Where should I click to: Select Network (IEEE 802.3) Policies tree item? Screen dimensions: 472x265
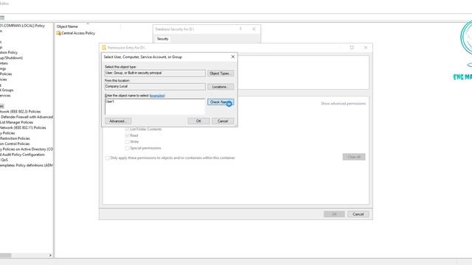pyautogui.click(x=20, y=111)
